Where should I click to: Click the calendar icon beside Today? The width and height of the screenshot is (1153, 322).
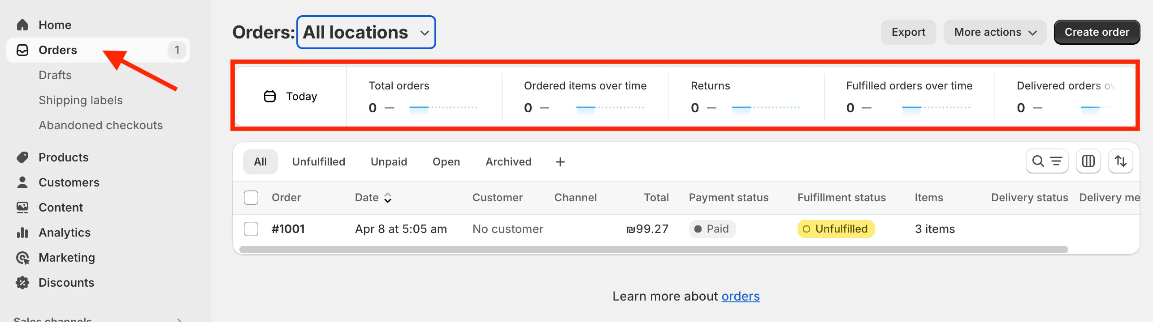[x=270, y=96]
